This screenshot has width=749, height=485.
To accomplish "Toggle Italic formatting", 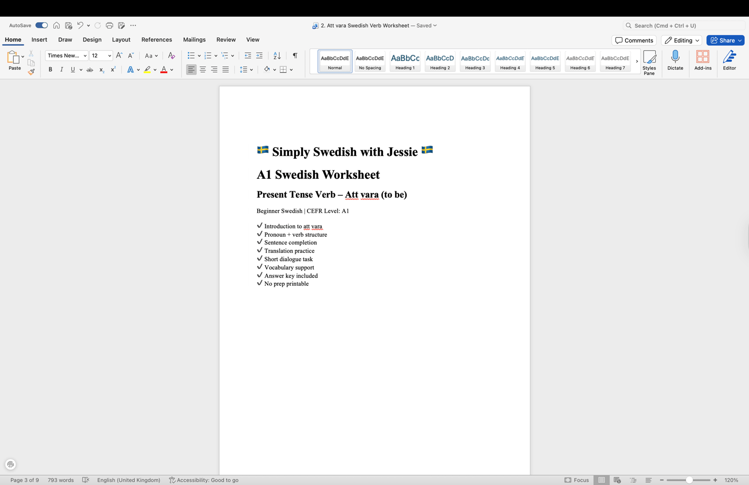I will (x=61, y=70).
